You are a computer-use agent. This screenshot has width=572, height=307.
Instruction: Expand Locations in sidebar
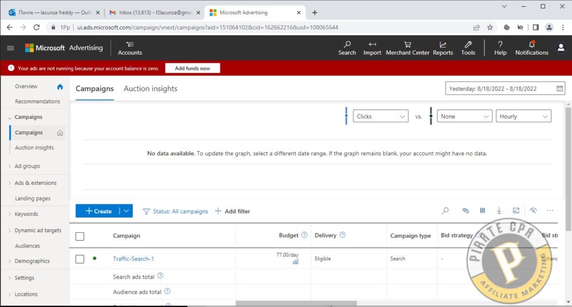pyautogui.click(x=9, y=294)
